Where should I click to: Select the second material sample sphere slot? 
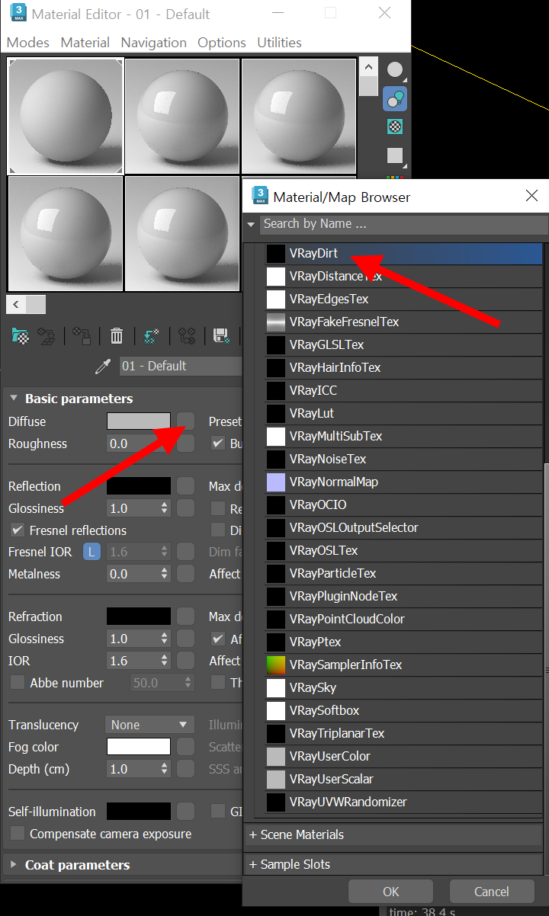tap(182, 117)
